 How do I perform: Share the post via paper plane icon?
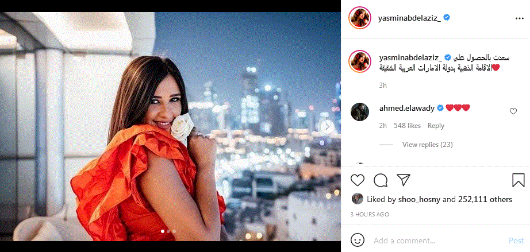[403, 180]
